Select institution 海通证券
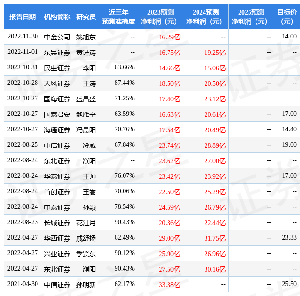This screenshot has width=300, height=296. [57, 130]
